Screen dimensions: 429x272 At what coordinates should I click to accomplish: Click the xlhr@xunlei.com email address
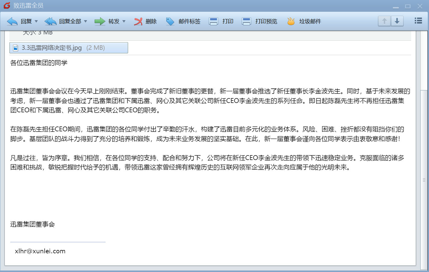pyautogui.click(x=40, y=251)
